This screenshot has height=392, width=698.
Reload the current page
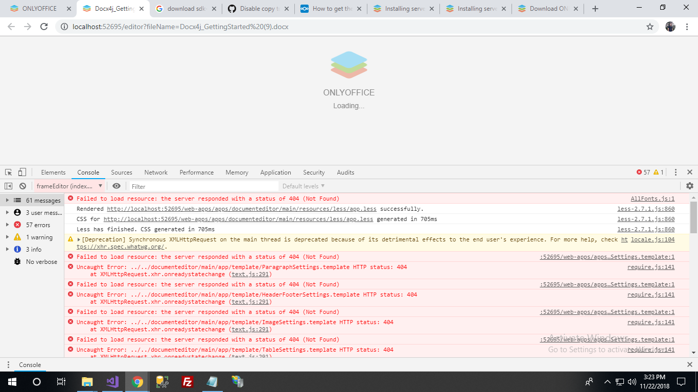point(43,27)
